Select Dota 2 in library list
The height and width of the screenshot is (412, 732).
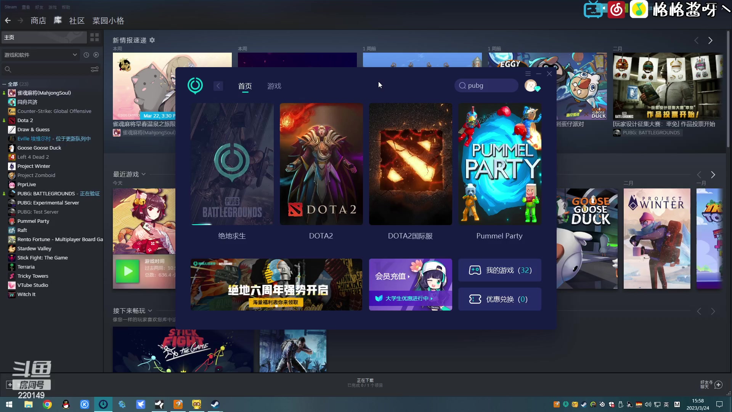[25, 120]
